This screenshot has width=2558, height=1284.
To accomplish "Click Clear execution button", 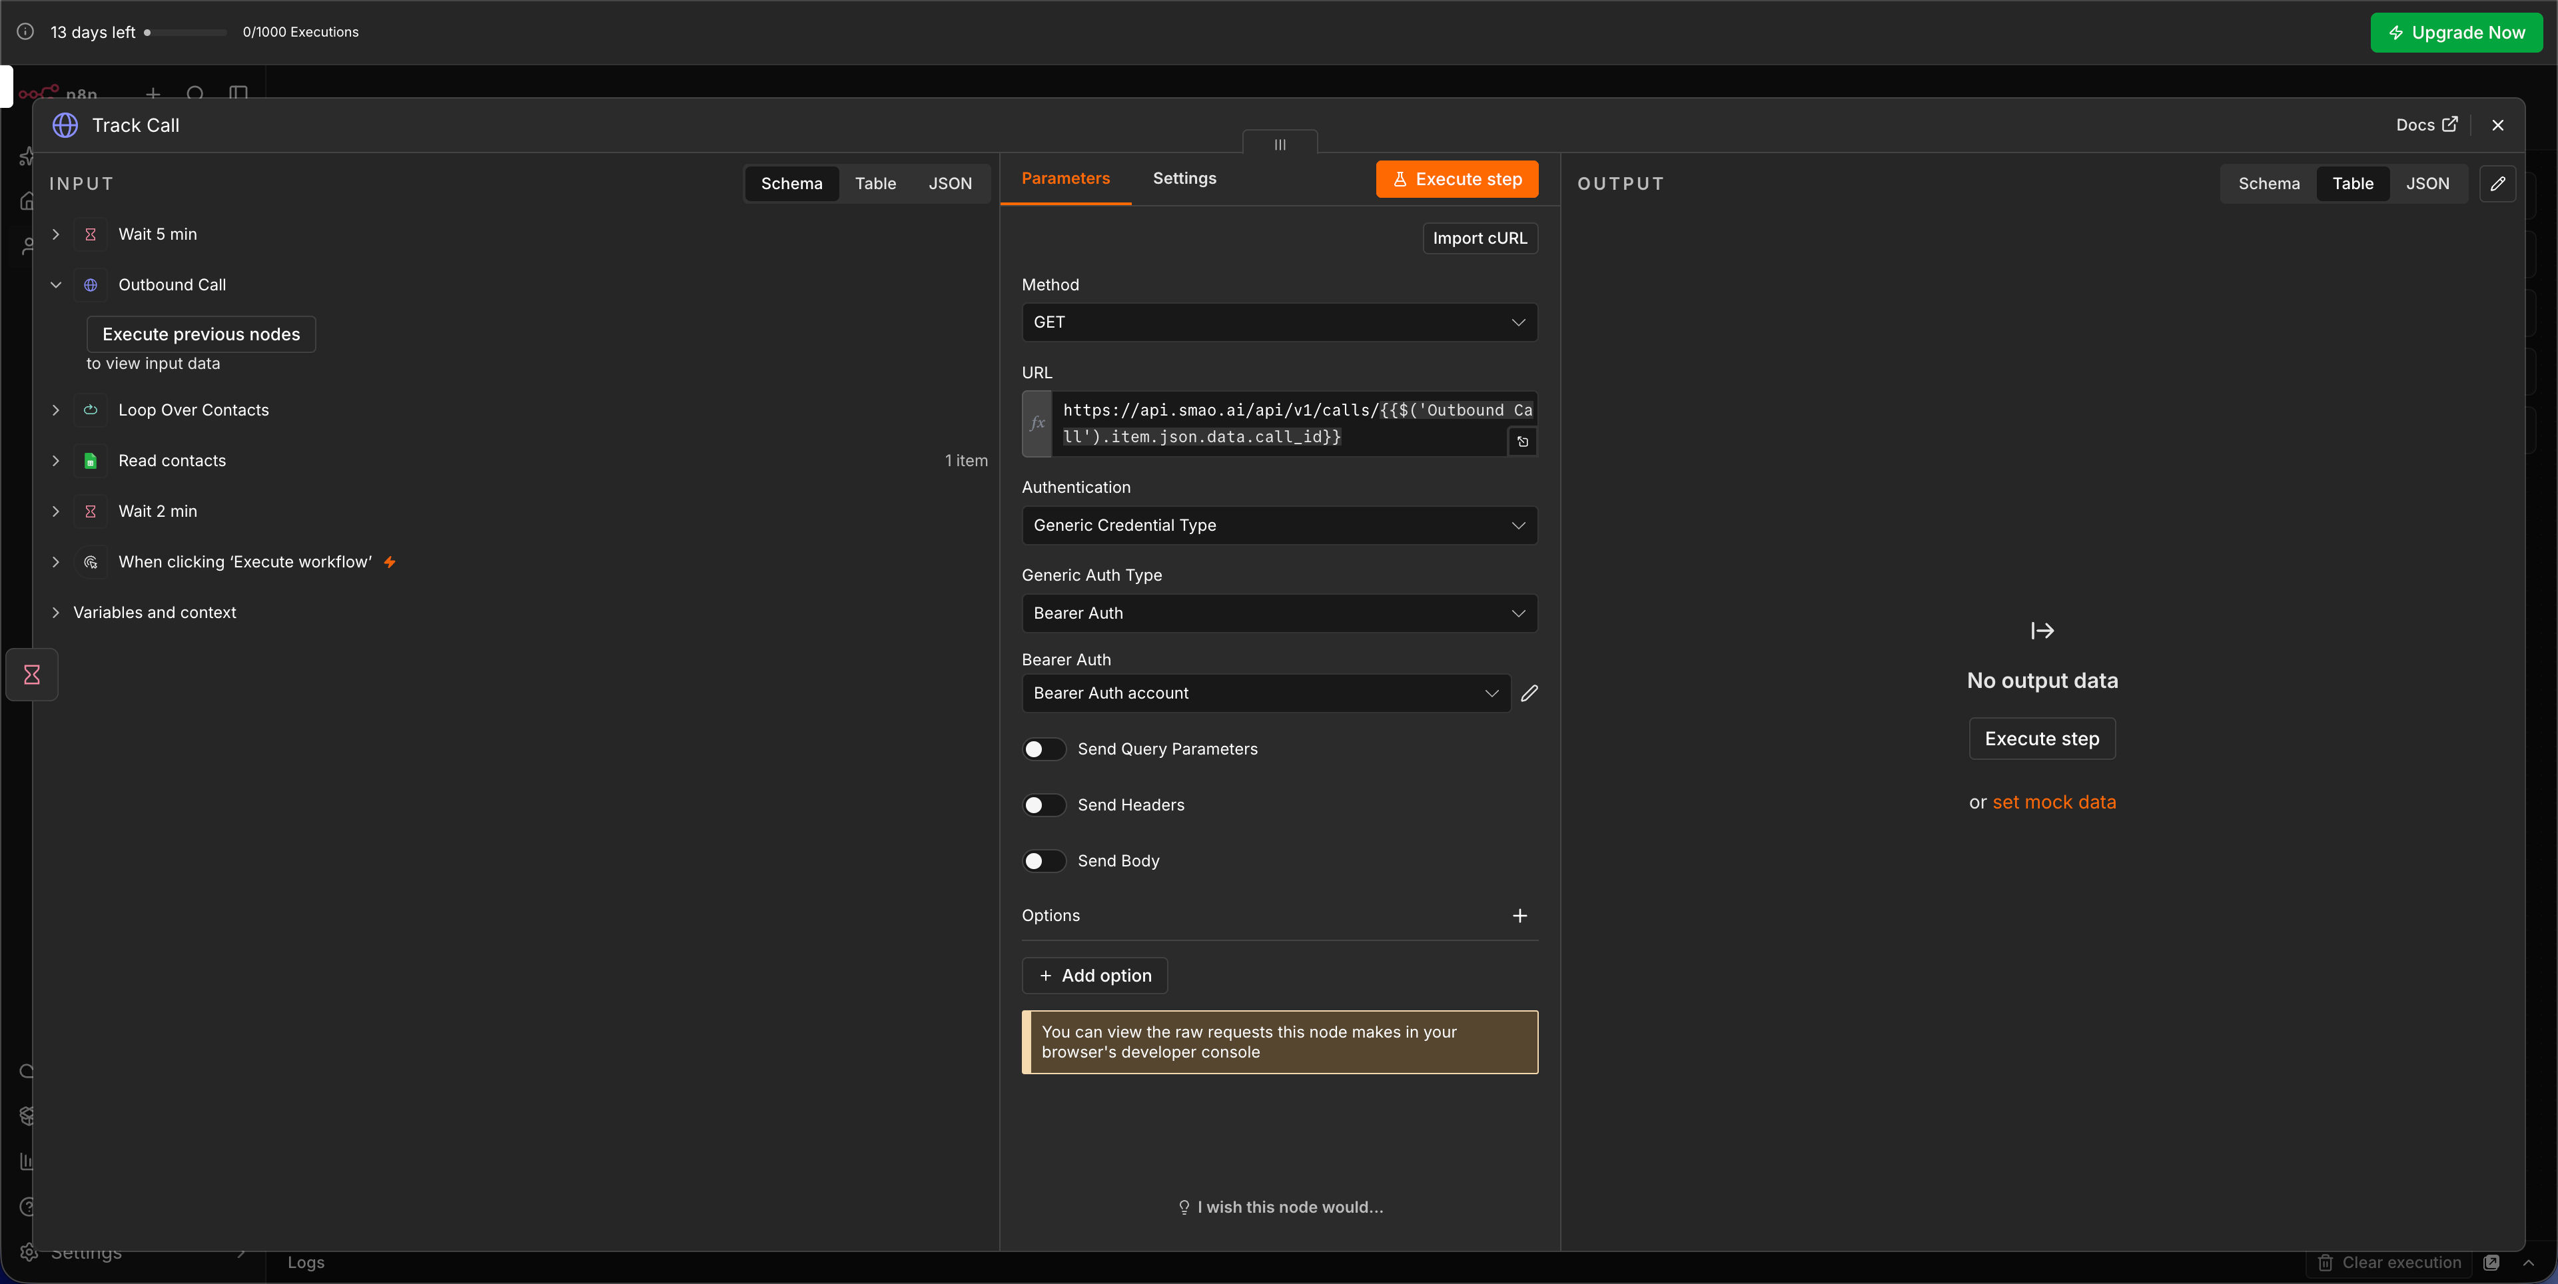I will (x=2388, y=1262).
